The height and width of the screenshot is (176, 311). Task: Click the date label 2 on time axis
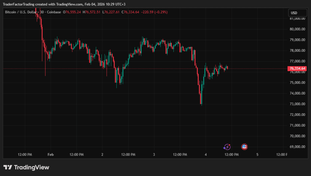click(102, 154)
